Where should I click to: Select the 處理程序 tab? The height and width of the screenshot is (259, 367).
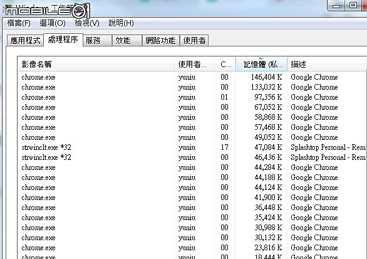pos(63,40)
